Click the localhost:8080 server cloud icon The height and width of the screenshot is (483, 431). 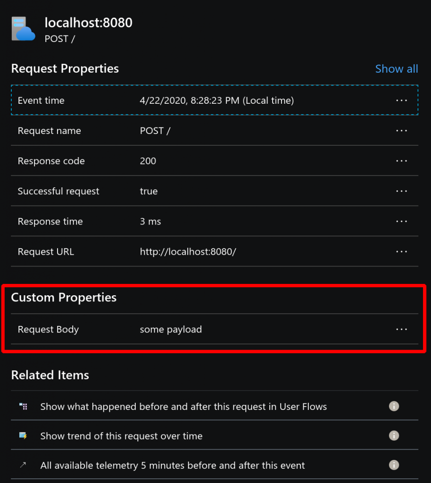24,29
